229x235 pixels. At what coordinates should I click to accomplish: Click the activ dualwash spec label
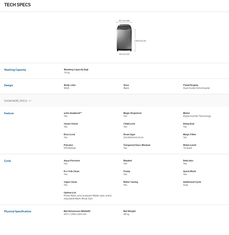pyautogui.click(x=73, y=113)
